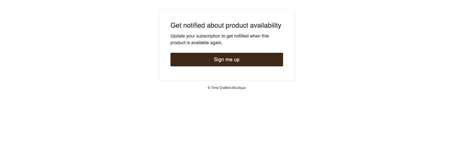
Task: Click the word 'Sign' on the brown button
Action: click(219, 59)
